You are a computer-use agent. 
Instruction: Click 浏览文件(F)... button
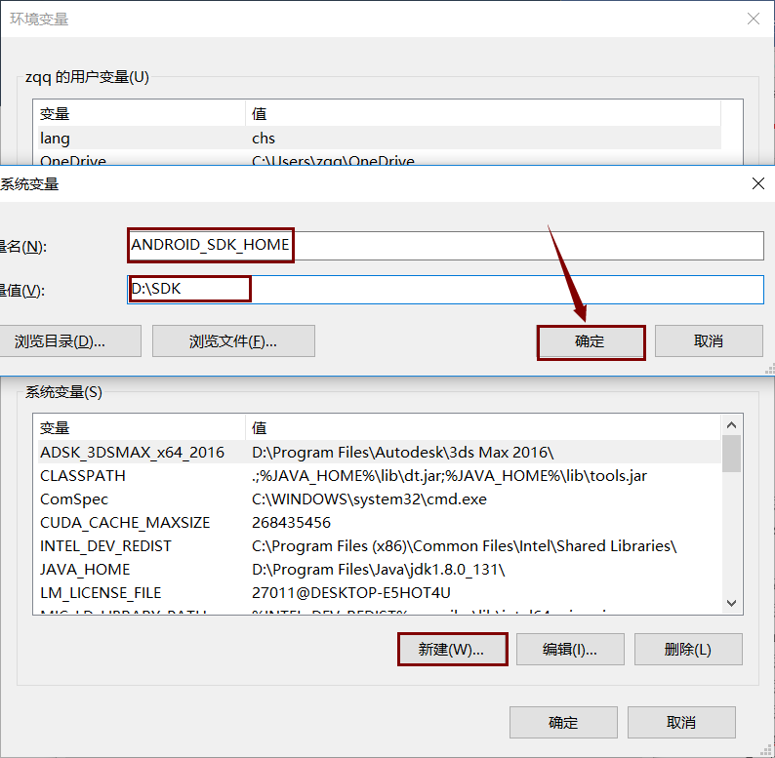coord(233,340)
